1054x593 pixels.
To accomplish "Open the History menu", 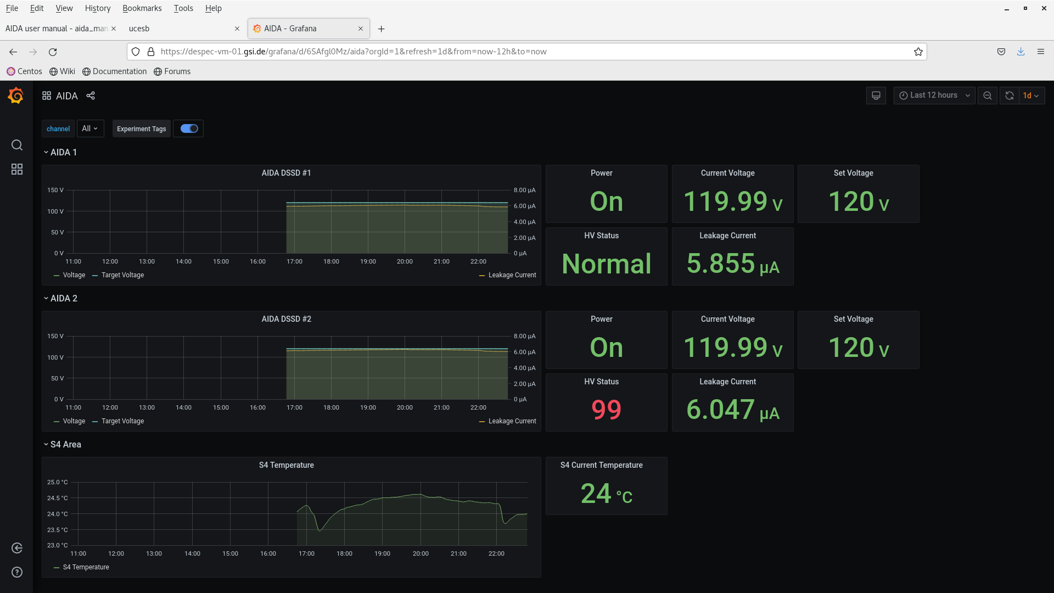I will point(98,8).
